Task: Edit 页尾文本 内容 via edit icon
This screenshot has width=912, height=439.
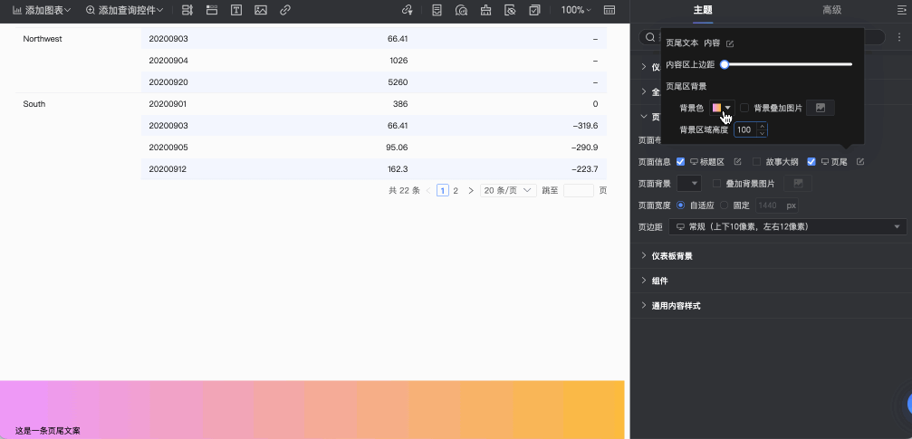Action: pyautogui.click(x=731, y=43)
